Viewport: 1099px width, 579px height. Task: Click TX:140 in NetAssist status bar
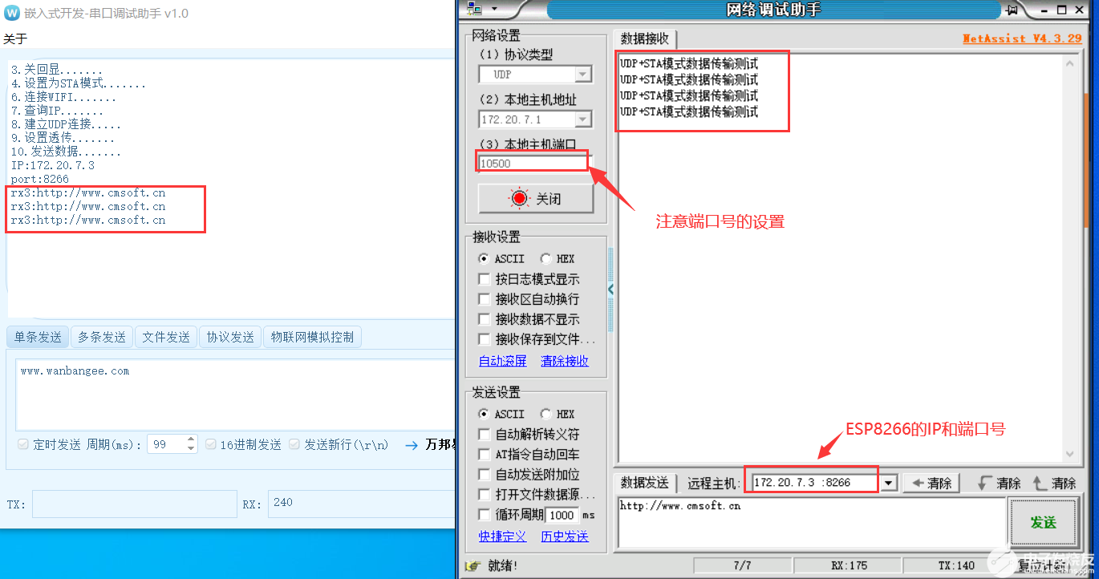click(x=956, y=565)
